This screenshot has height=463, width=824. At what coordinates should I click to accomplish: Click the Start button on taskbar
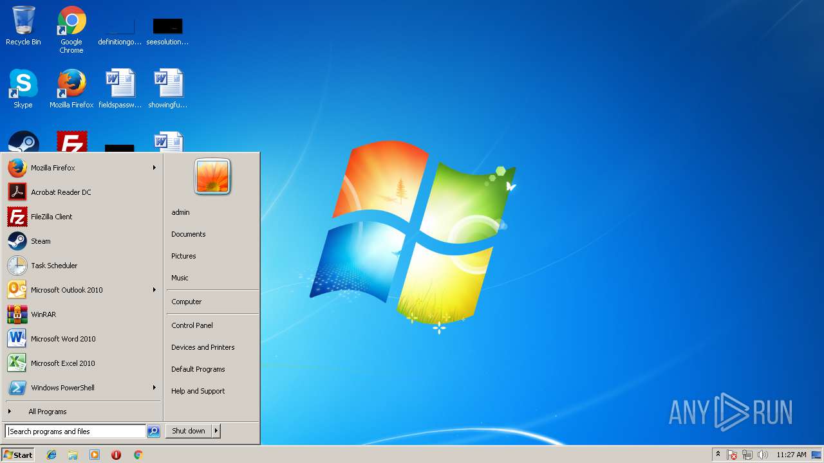[x=18, y=455]
